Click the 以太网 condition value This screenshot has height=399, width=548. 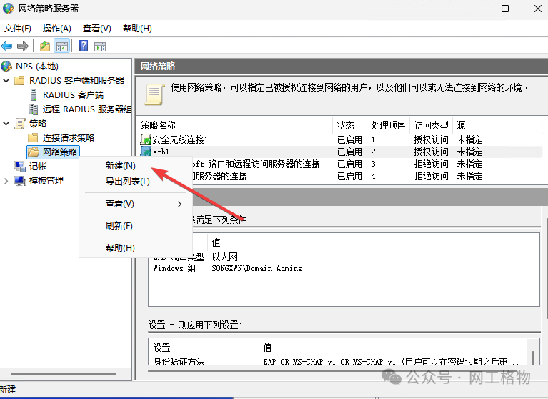click(x=225, y=257)
